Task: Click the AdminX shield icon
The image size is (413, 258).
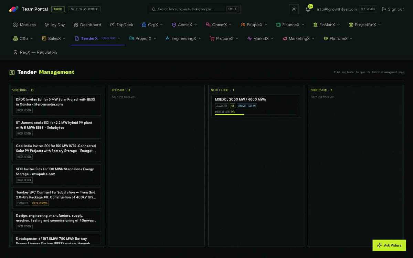Action: pyautogui.click(x=174, y=25)
